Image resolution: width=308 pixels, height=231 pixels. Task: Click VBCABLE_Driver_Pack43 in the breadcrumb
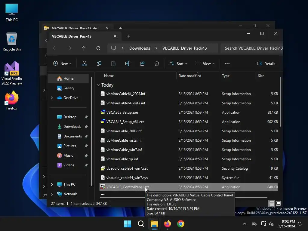[184, 48]
